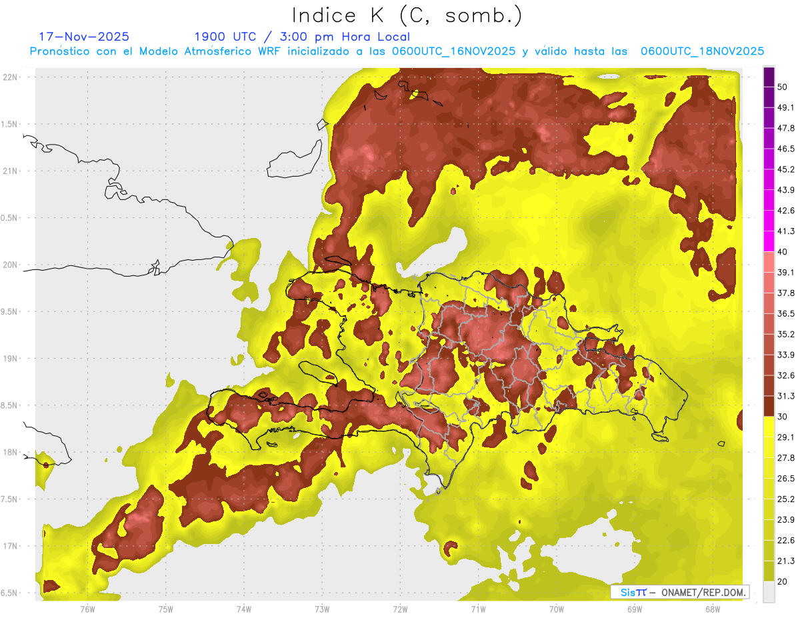This screenshot has width=800, height=618.
Task: Click longitude label '76W'
Action: click(x=87, y=609)
